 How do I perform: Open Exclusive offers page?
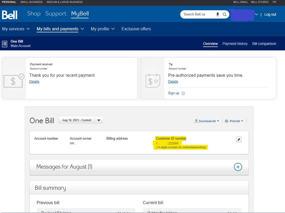click(x=136, y=29)
